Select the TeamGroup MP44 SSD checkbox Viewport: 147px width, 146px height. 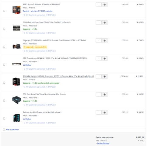(x=4, y=65)
